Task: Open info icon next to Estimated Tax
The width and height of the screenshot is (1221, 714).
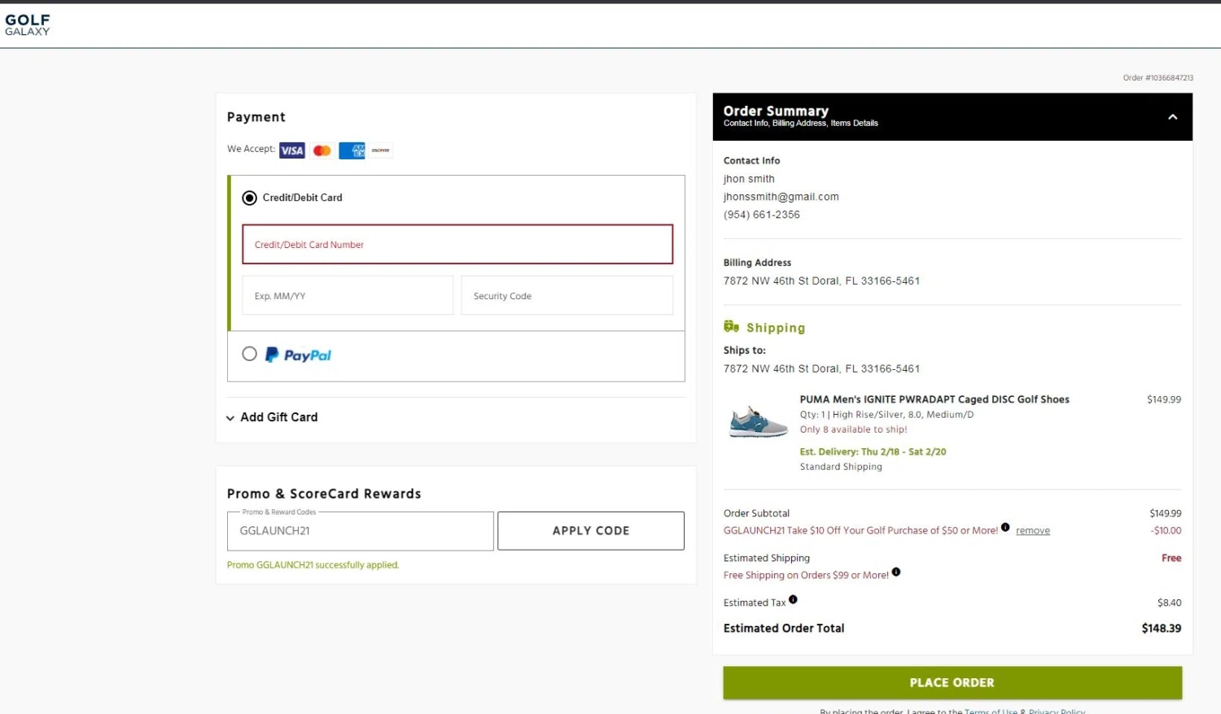Action: 793,599
